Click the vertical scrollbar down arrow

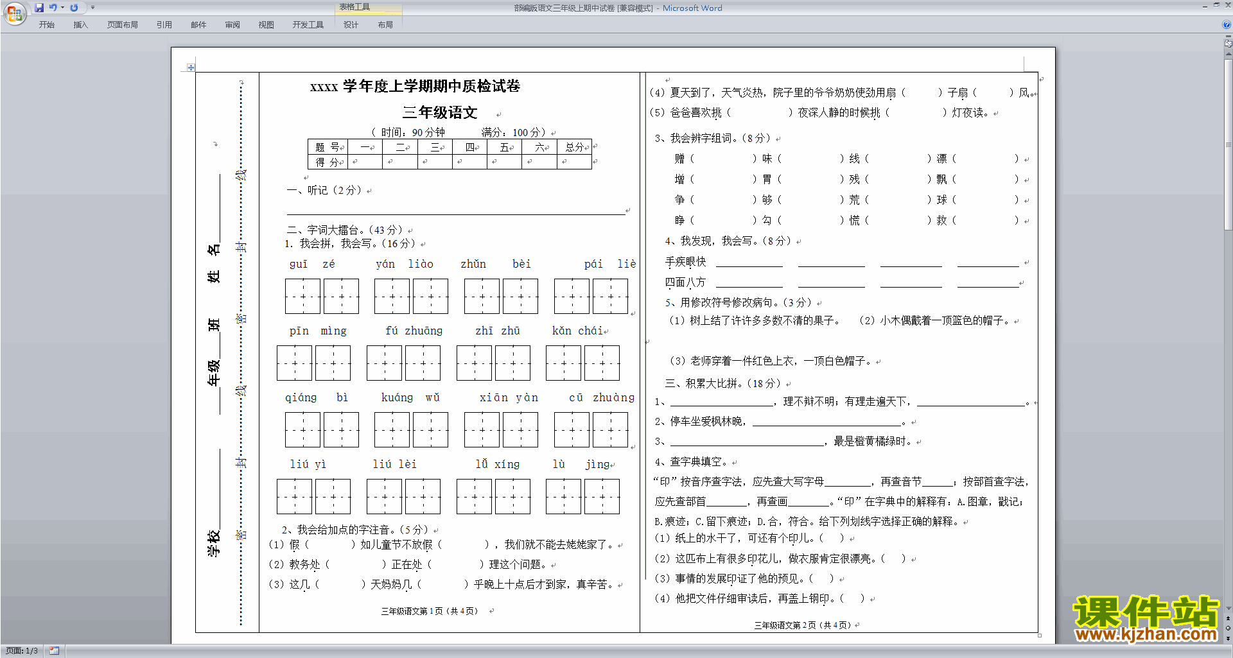click(x=1229, y=609)
